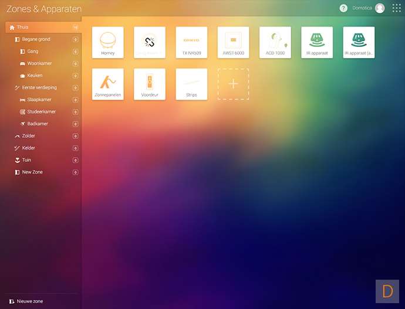Open the unlinked device with broken chain icon
Viewport: 405px width, 309px height.
[x=150, y=42]
